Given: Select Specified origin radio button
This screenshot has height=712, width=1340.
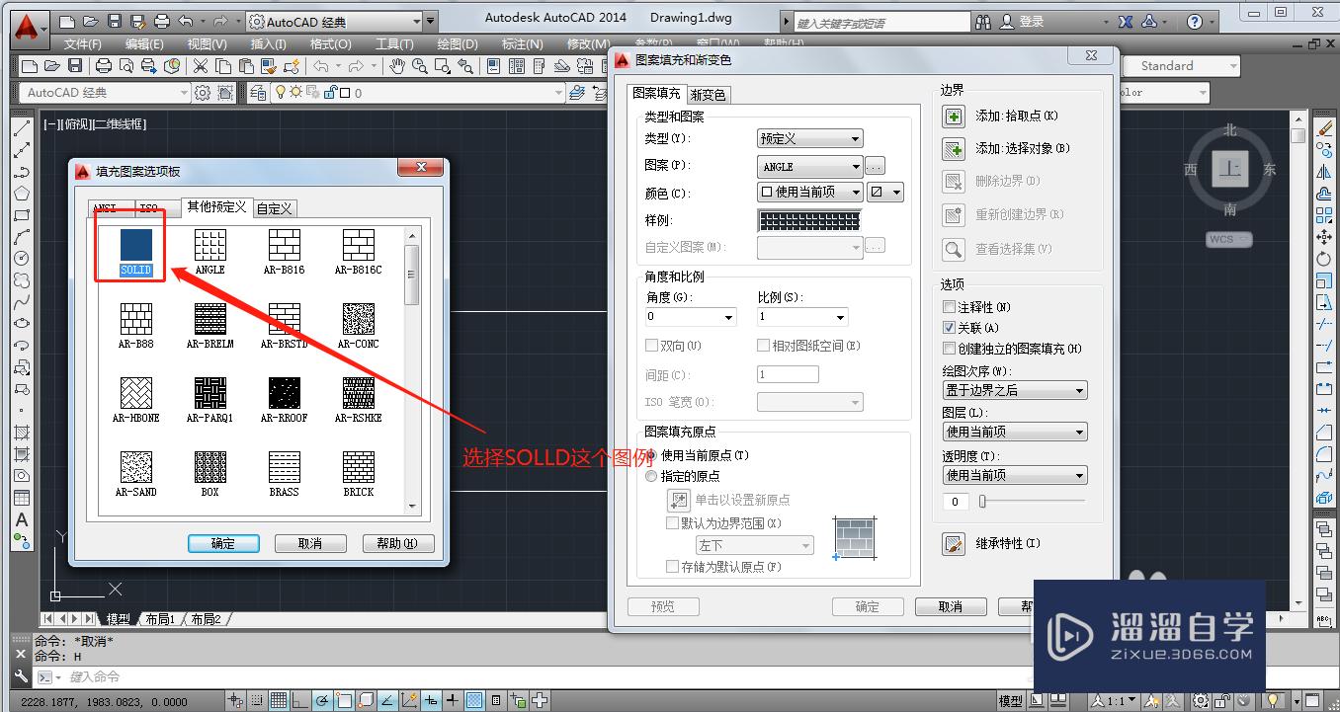Looking at the screenshot, I should coord(651,476).
